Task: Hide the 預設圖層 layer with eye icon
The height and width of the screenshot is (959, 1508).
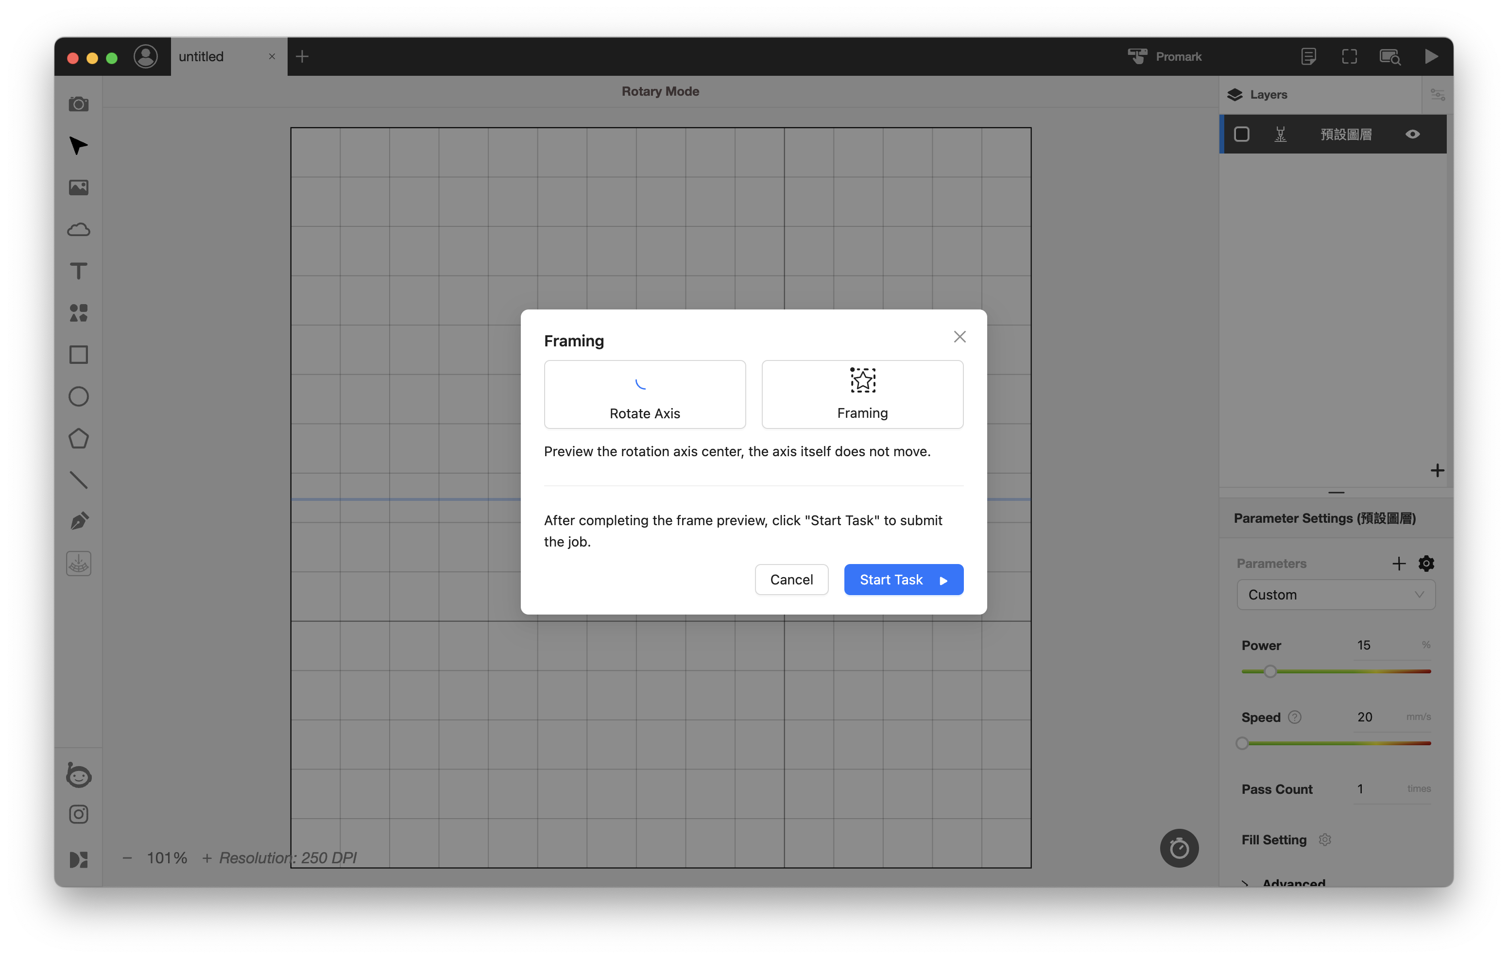Action: [x=1413, y=134]
